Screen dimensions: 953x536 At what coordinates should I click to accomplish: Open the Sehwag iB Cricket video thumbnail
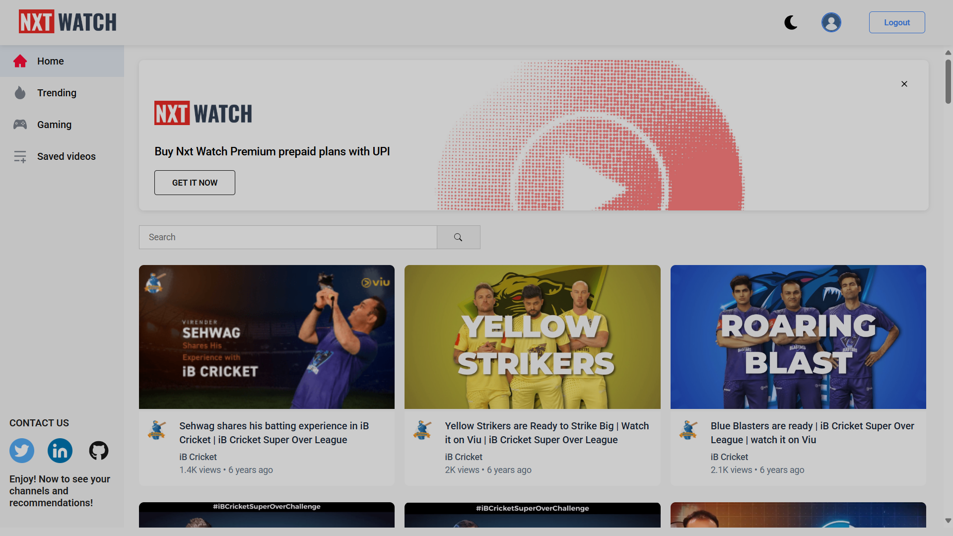point(267,337)
